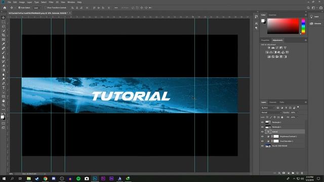324x182 pixels.
Task: Hide the bottom photo image layer
Action: (x=262, y=146)
